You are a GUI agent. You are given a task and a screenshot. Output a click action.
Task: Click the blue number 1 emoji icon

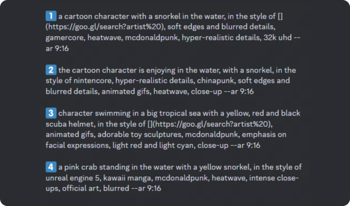point(51,16)
